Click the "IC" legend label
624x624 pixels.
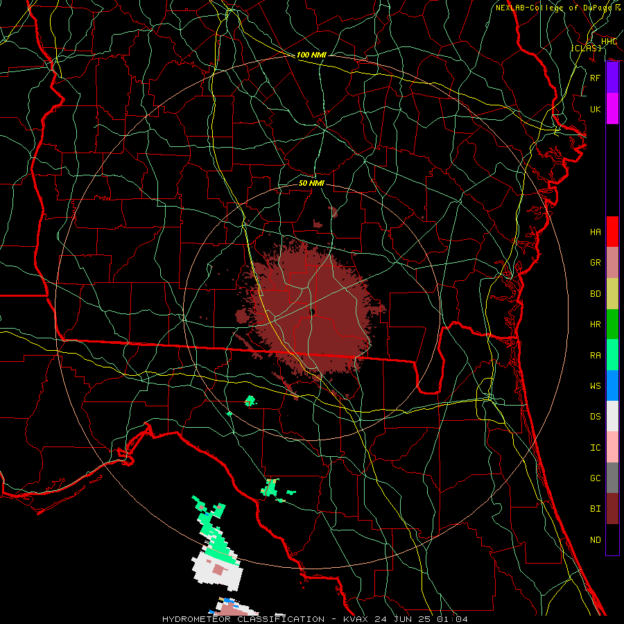(596, 448)
